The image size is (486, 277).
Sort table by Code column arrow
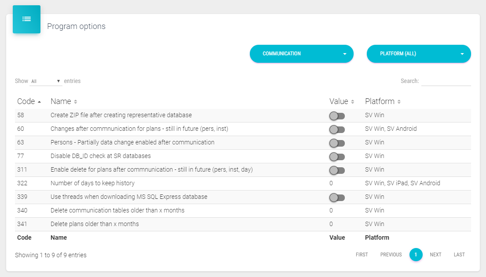pyautogui.click(x=40, y=102)
